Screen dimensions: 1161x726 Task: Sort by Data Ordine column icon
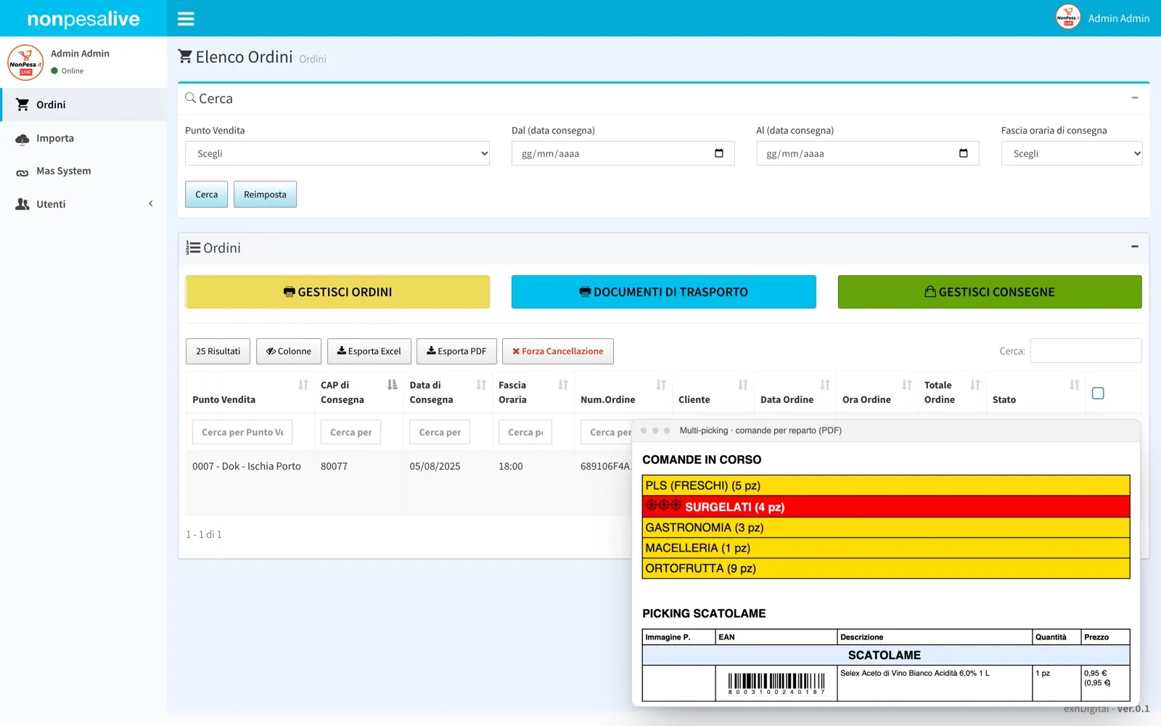coord(825,385)
